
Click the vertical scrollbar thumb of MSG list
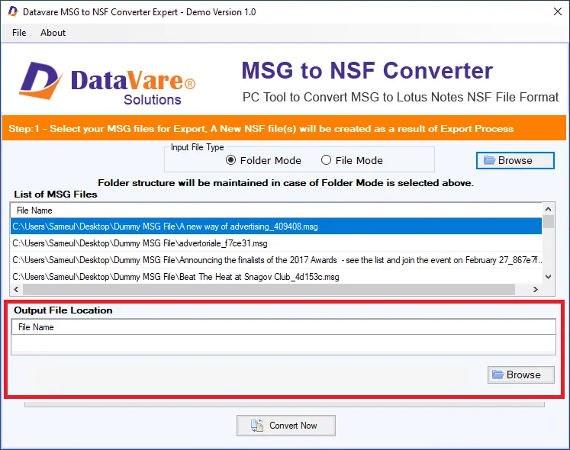[548, 222]
